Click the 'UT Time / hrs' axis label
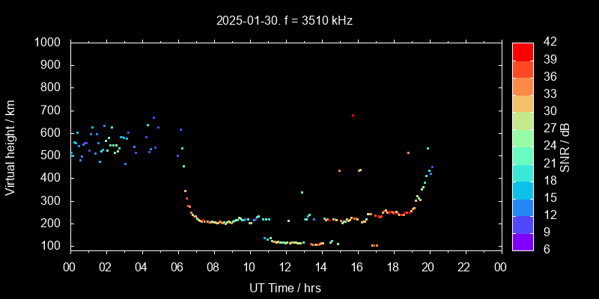Image resolution: width=599 pixels, height=299 pixels. [285, 287]
